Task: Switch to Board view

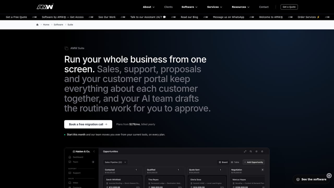Action: tap(223, 162)
